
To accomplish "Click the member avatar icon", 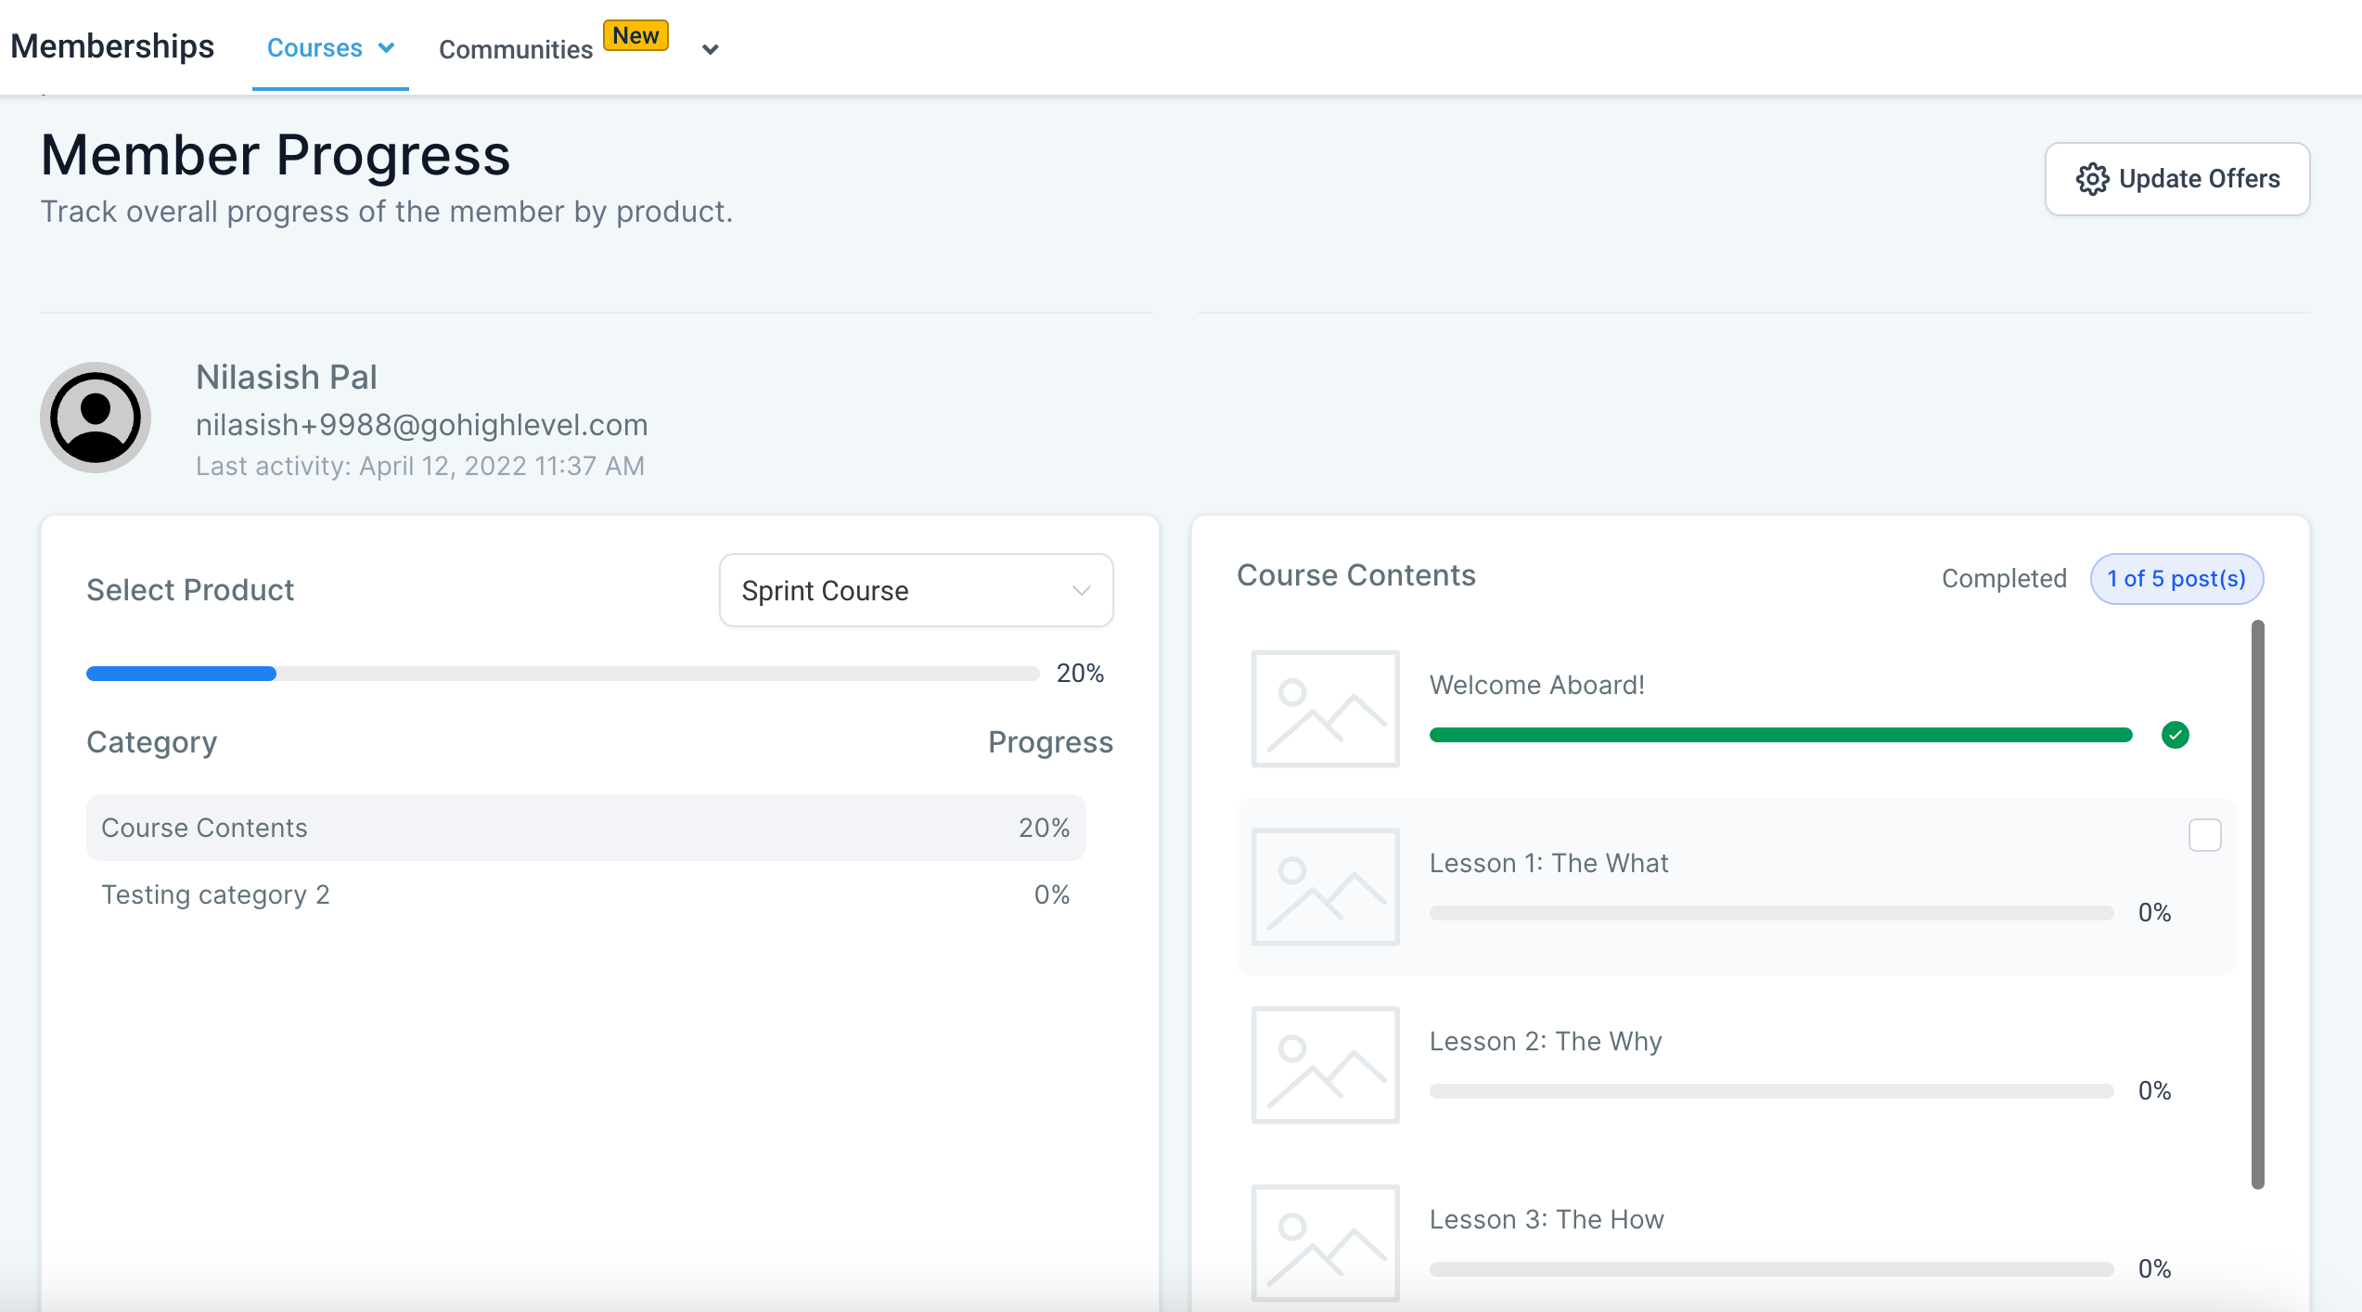I will 96,418.
